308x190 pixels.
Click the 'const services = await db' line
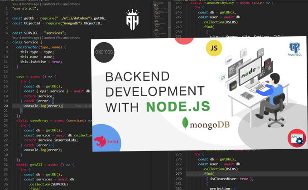tap(49, 179)
